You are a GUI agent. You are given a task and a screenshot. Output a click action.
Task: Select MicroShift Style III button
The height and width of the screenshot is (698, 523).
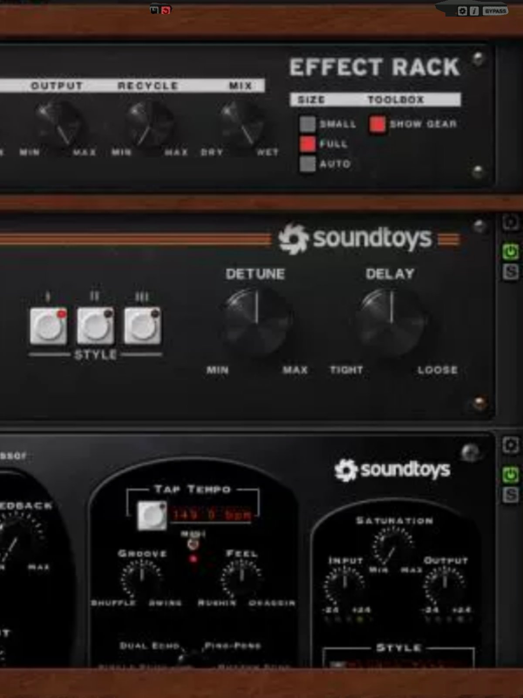[143, 326]
